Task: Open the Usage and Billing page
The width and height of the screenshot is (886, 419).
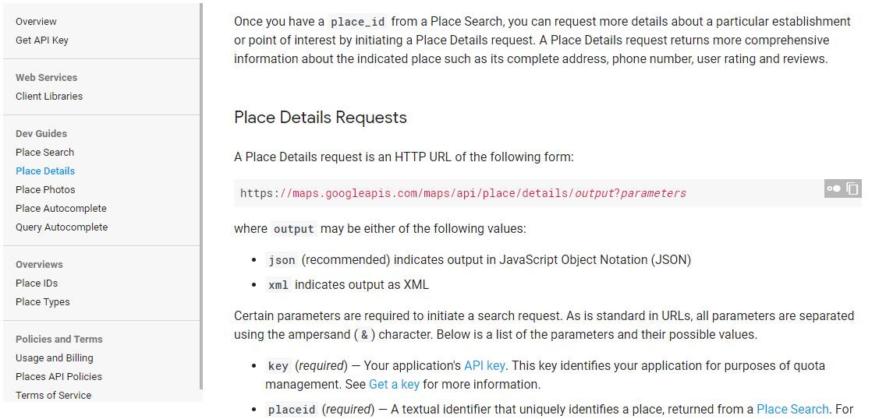Action: tap(55, 358)
